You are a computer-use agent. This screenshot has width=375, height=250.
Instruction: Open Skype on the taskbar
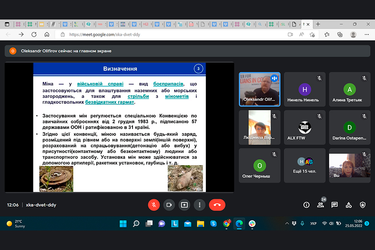coord(213,224)
